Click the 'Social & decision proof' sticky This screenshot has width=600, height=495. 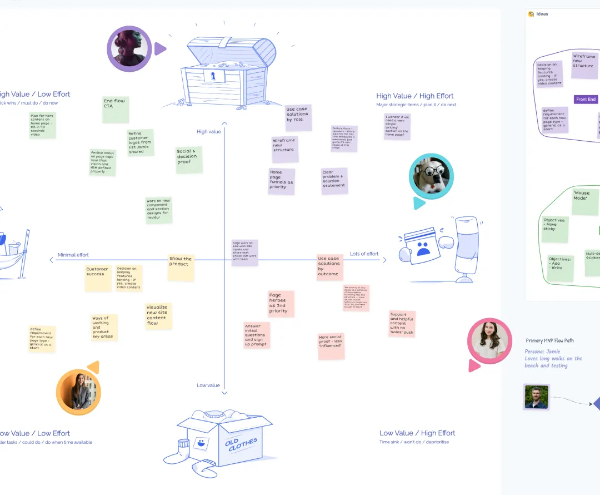coord(188,160)
